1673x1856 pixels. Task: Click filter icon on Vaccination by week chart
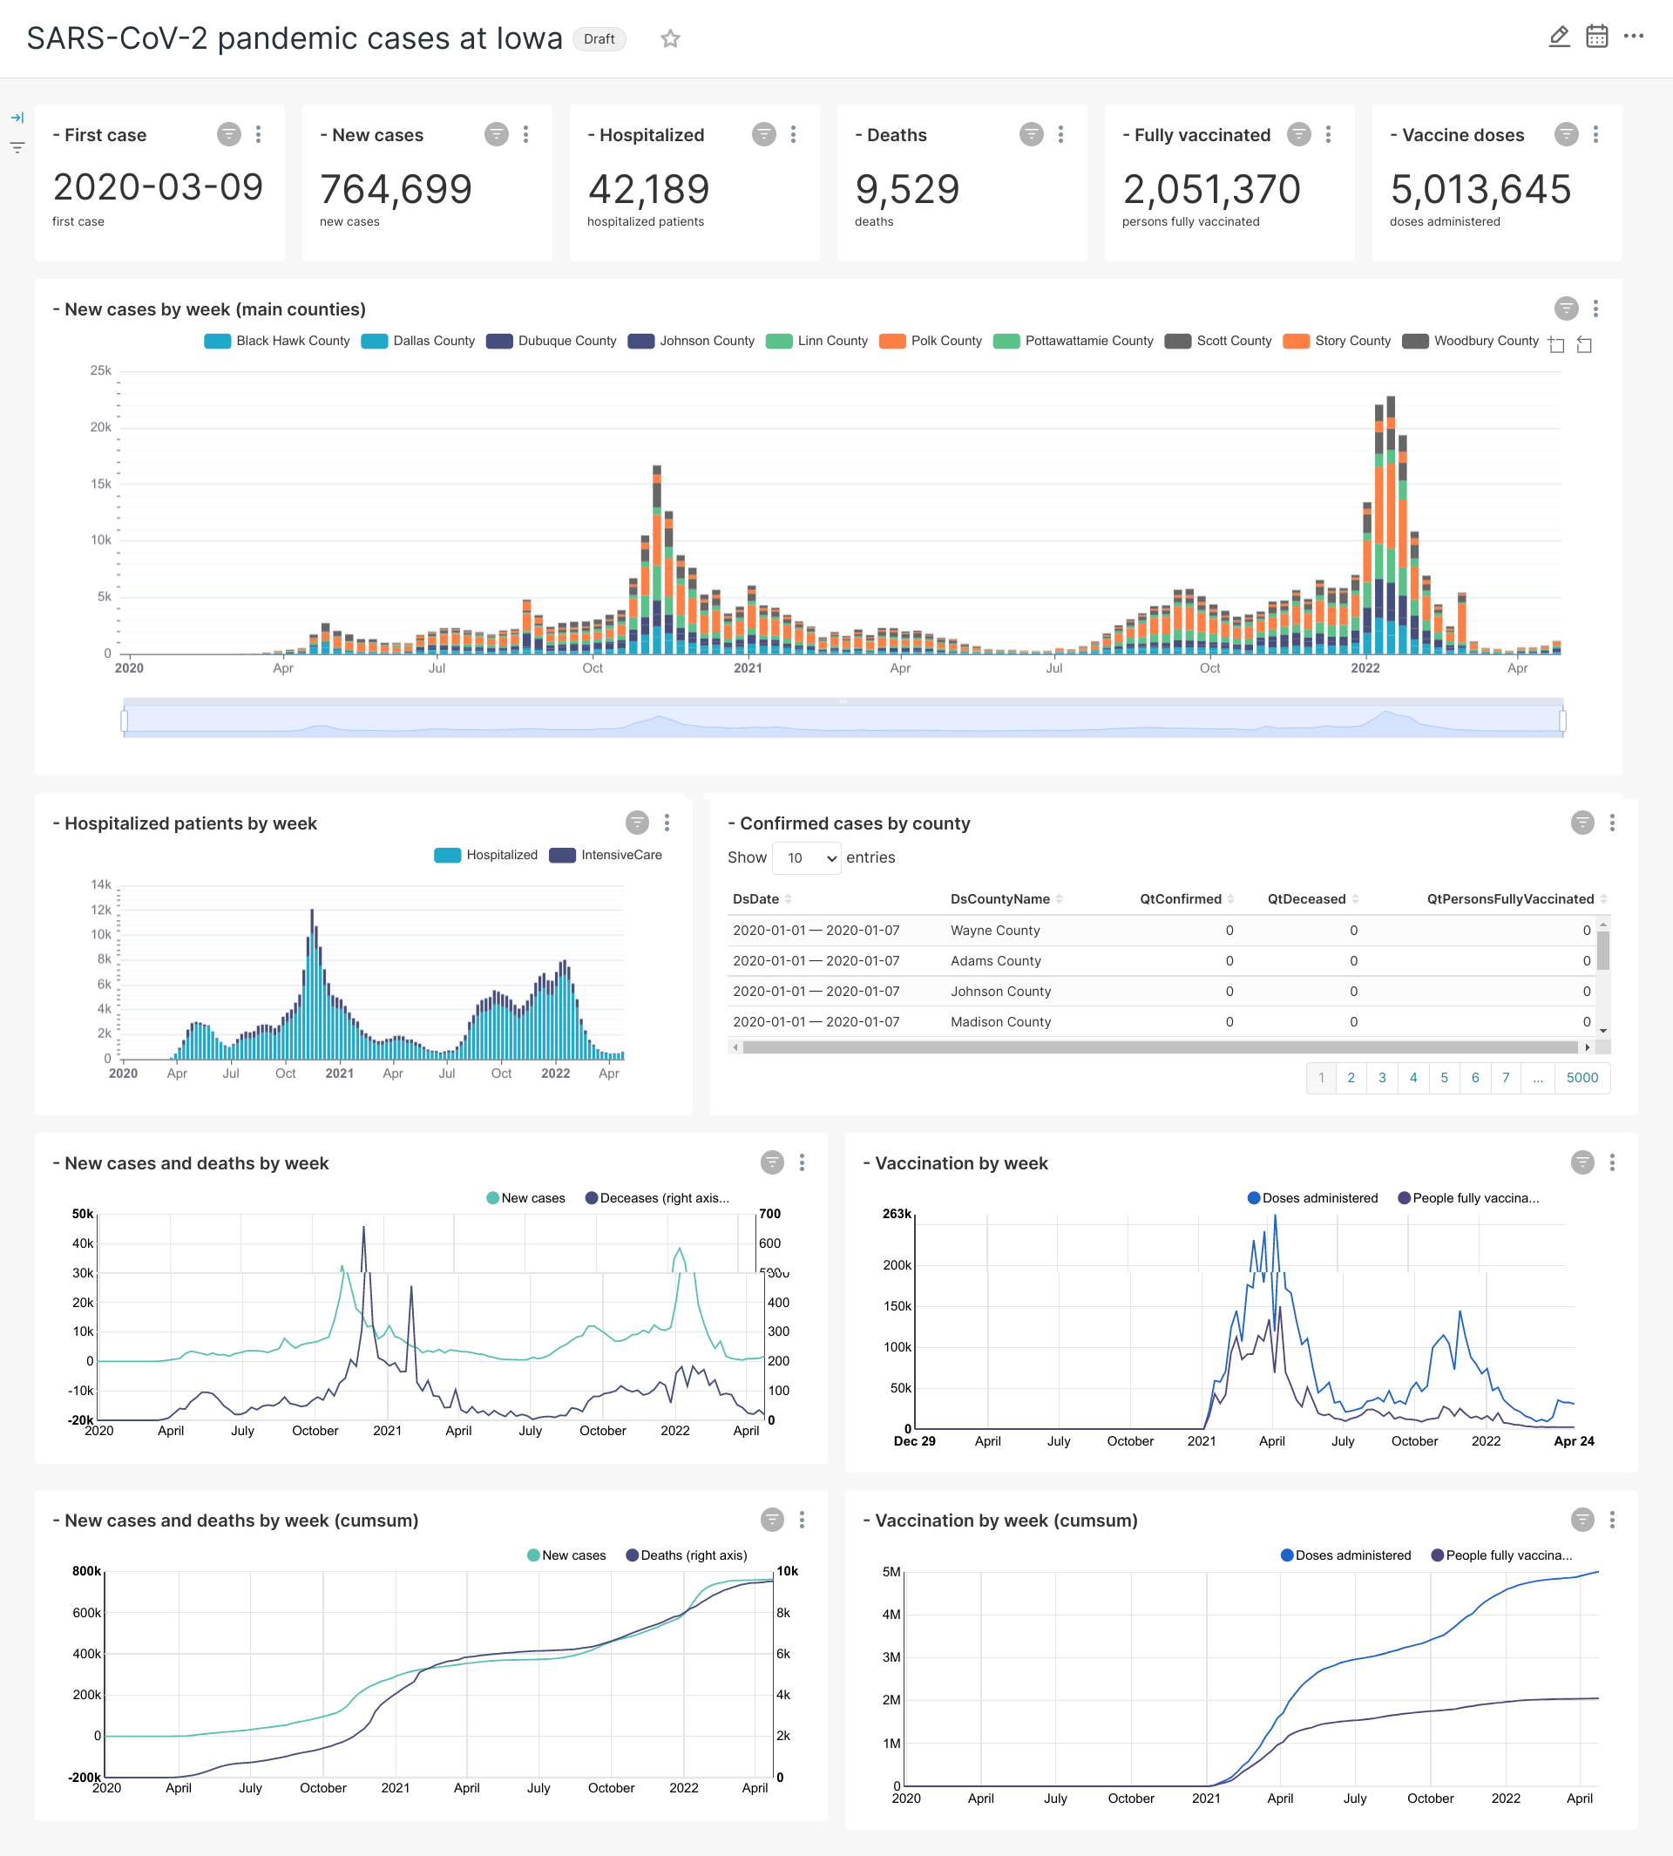pos(1582,1162)
